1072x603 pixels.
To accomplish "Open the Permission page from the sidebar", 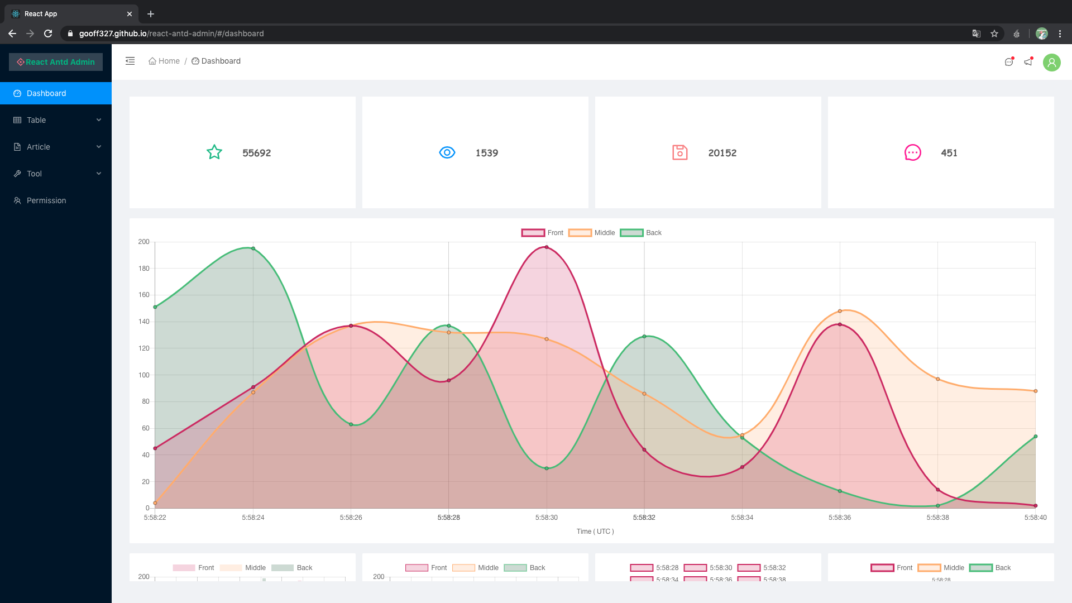I will click(56, 200).
